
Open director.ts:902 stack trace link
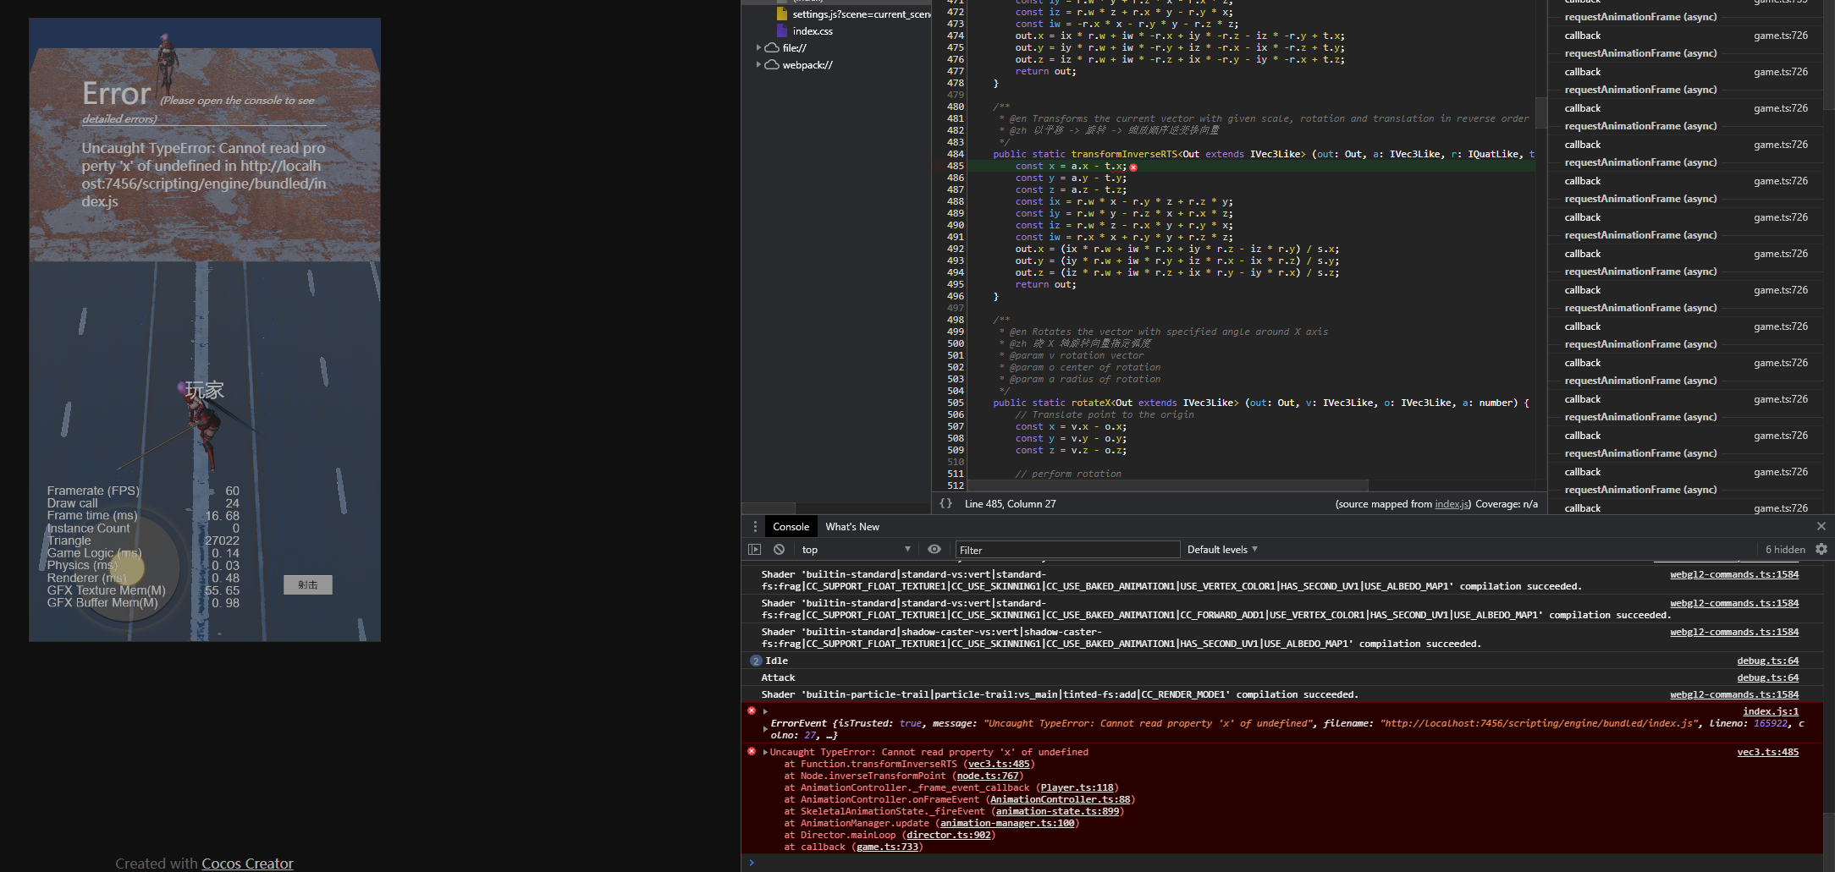coord(948,836)
